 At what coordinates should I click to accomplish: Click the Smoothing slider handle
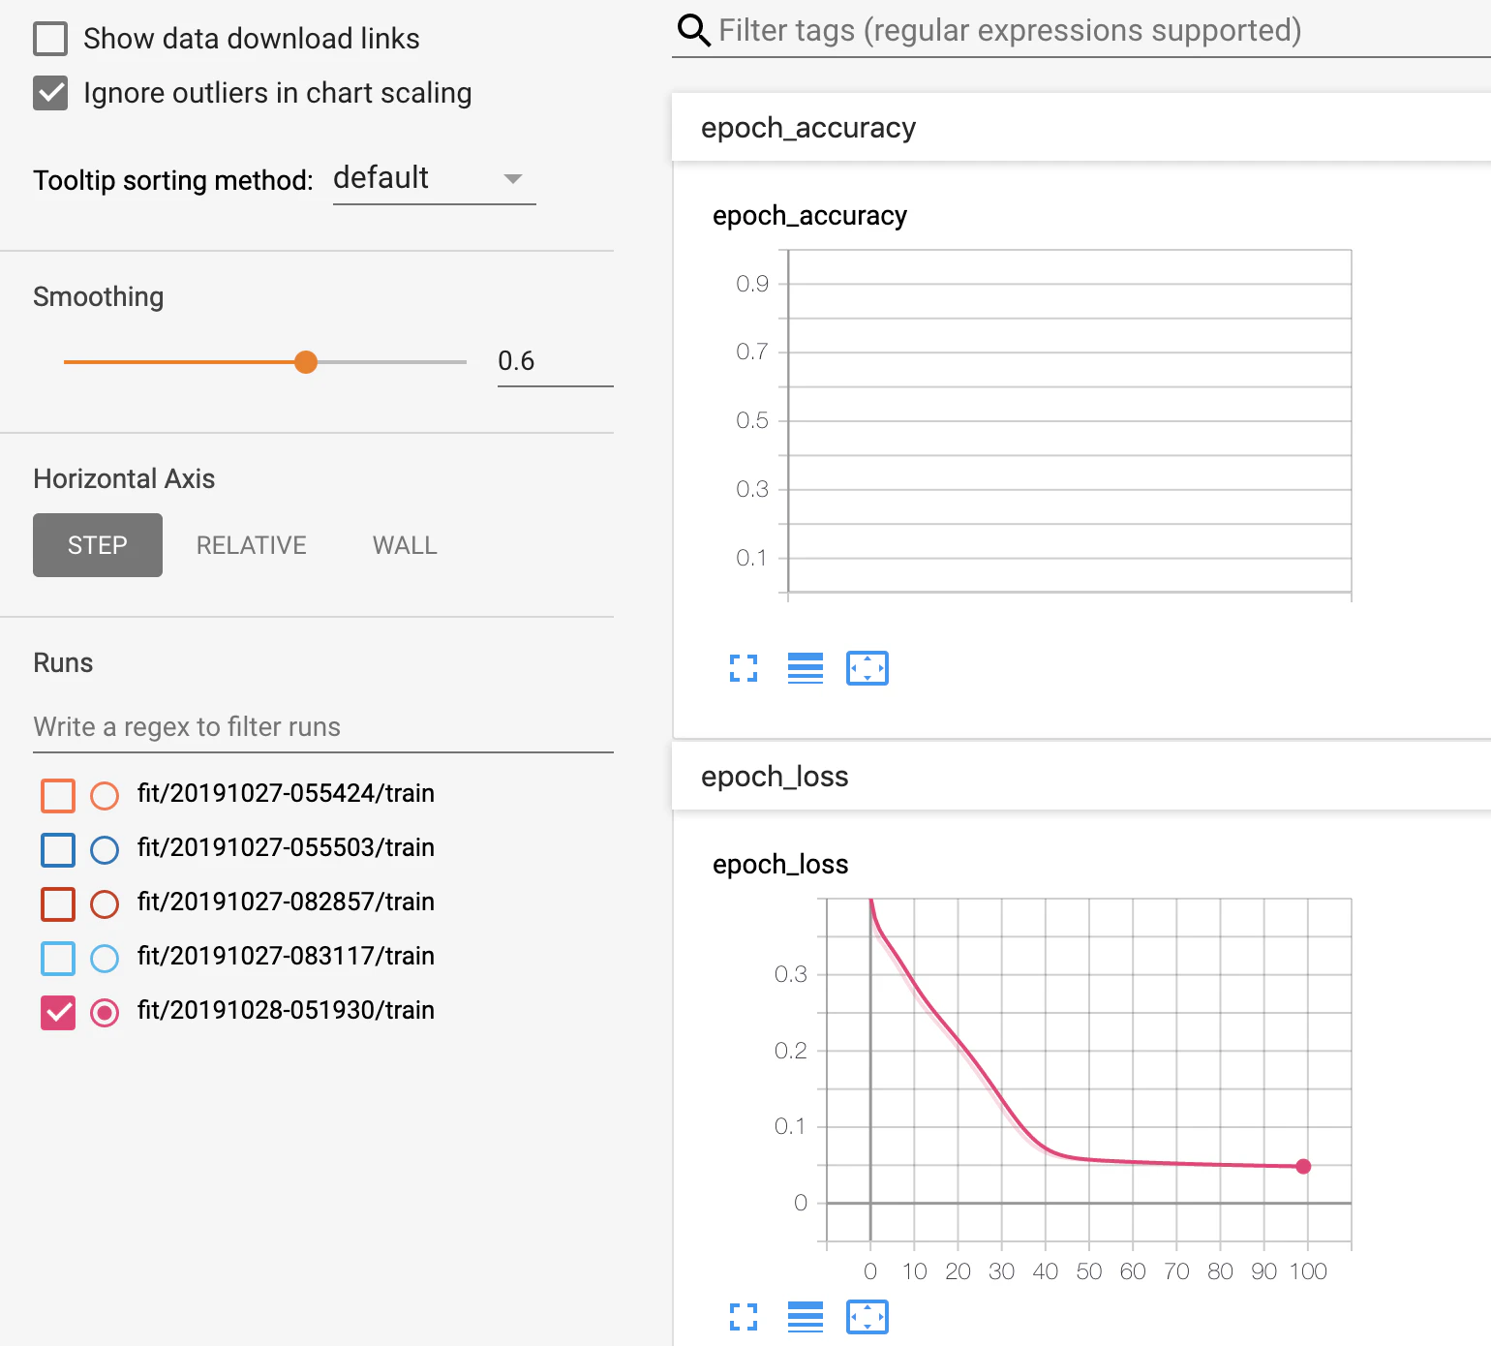pos(306,362)
